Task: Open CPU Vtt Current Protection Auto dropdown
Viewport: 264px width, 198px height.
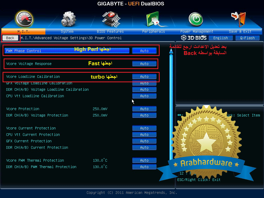Action: [x=144, y=135]
